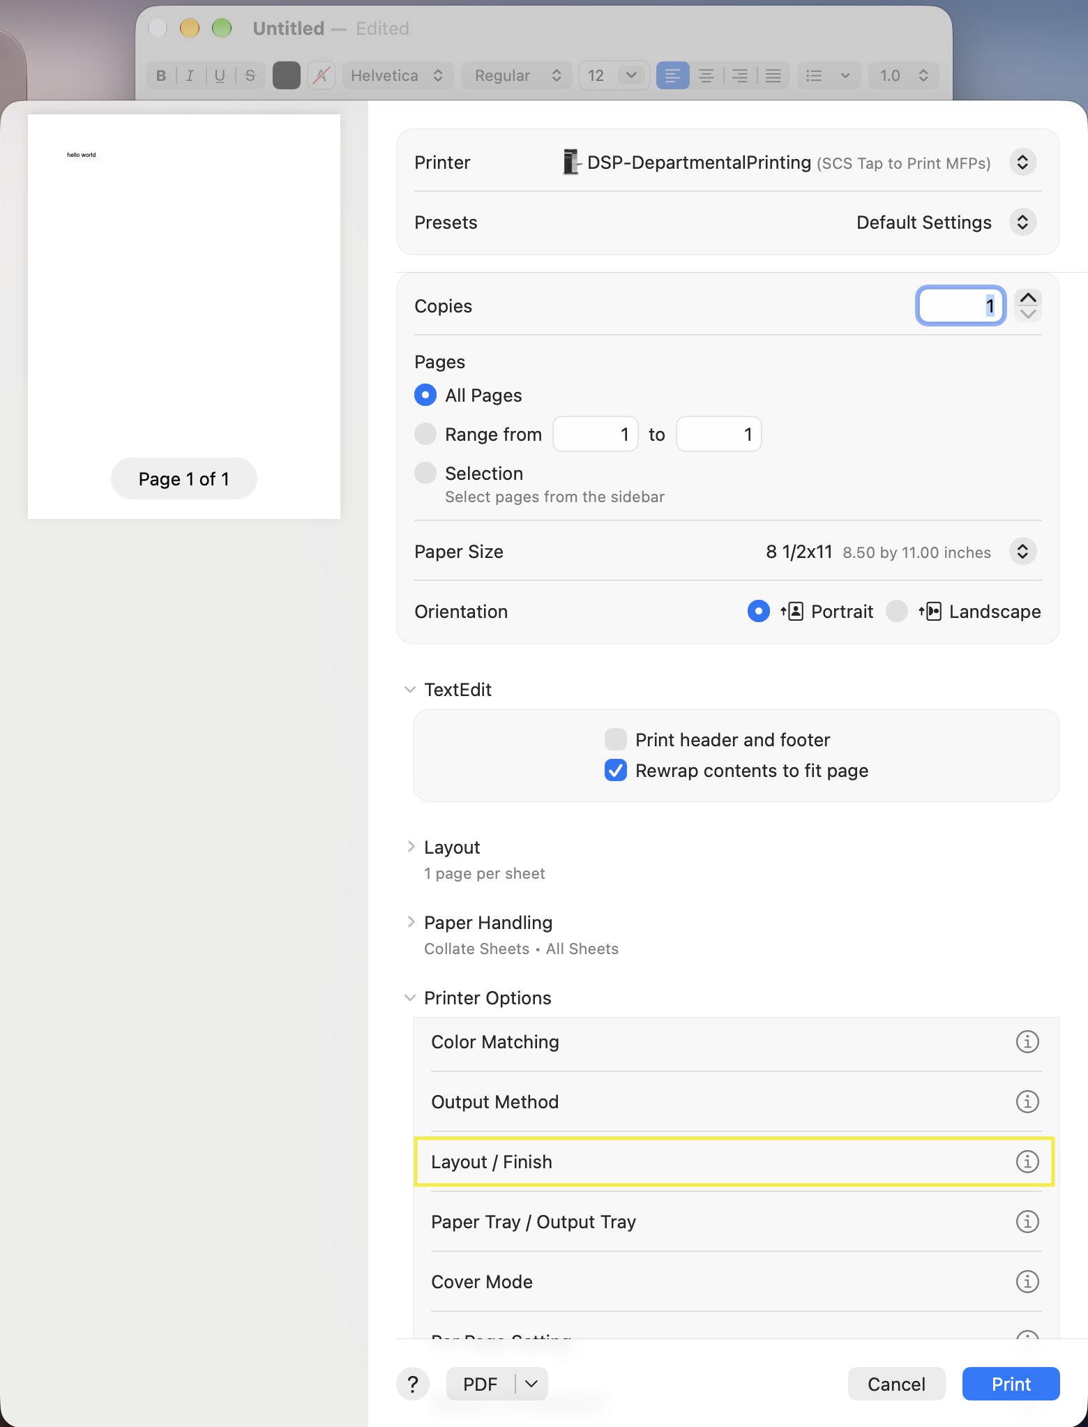Open the Presets dropdown
This screenshot has width=1088, height=1427.
(1022, 222)
